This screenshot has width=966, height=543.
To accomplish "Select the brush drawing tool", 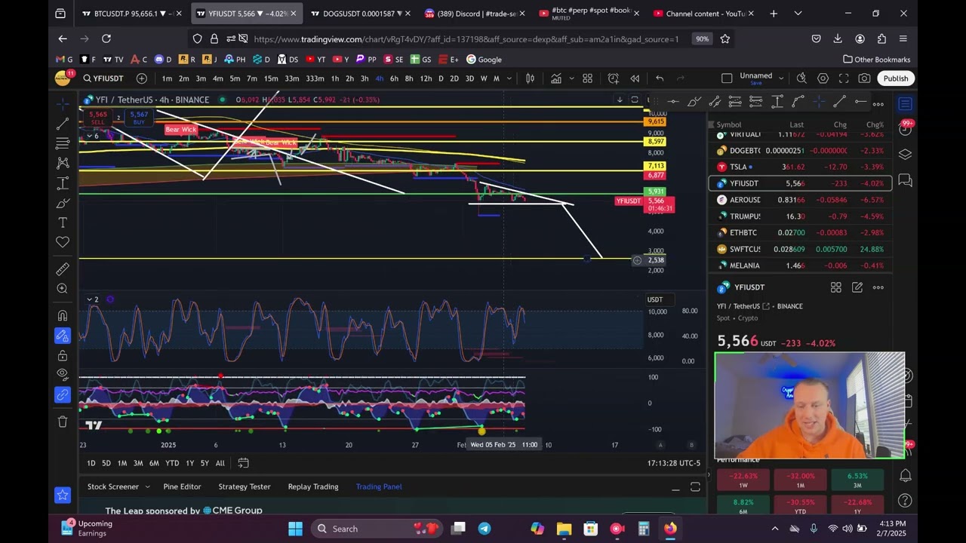I will click(x=63, y=203).
